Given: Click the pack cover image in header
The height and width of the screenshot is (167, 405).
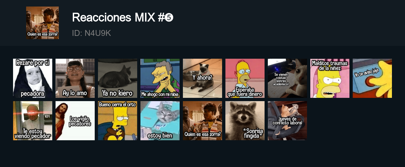Looking at the screenshot, I should (x=42, y=23).
